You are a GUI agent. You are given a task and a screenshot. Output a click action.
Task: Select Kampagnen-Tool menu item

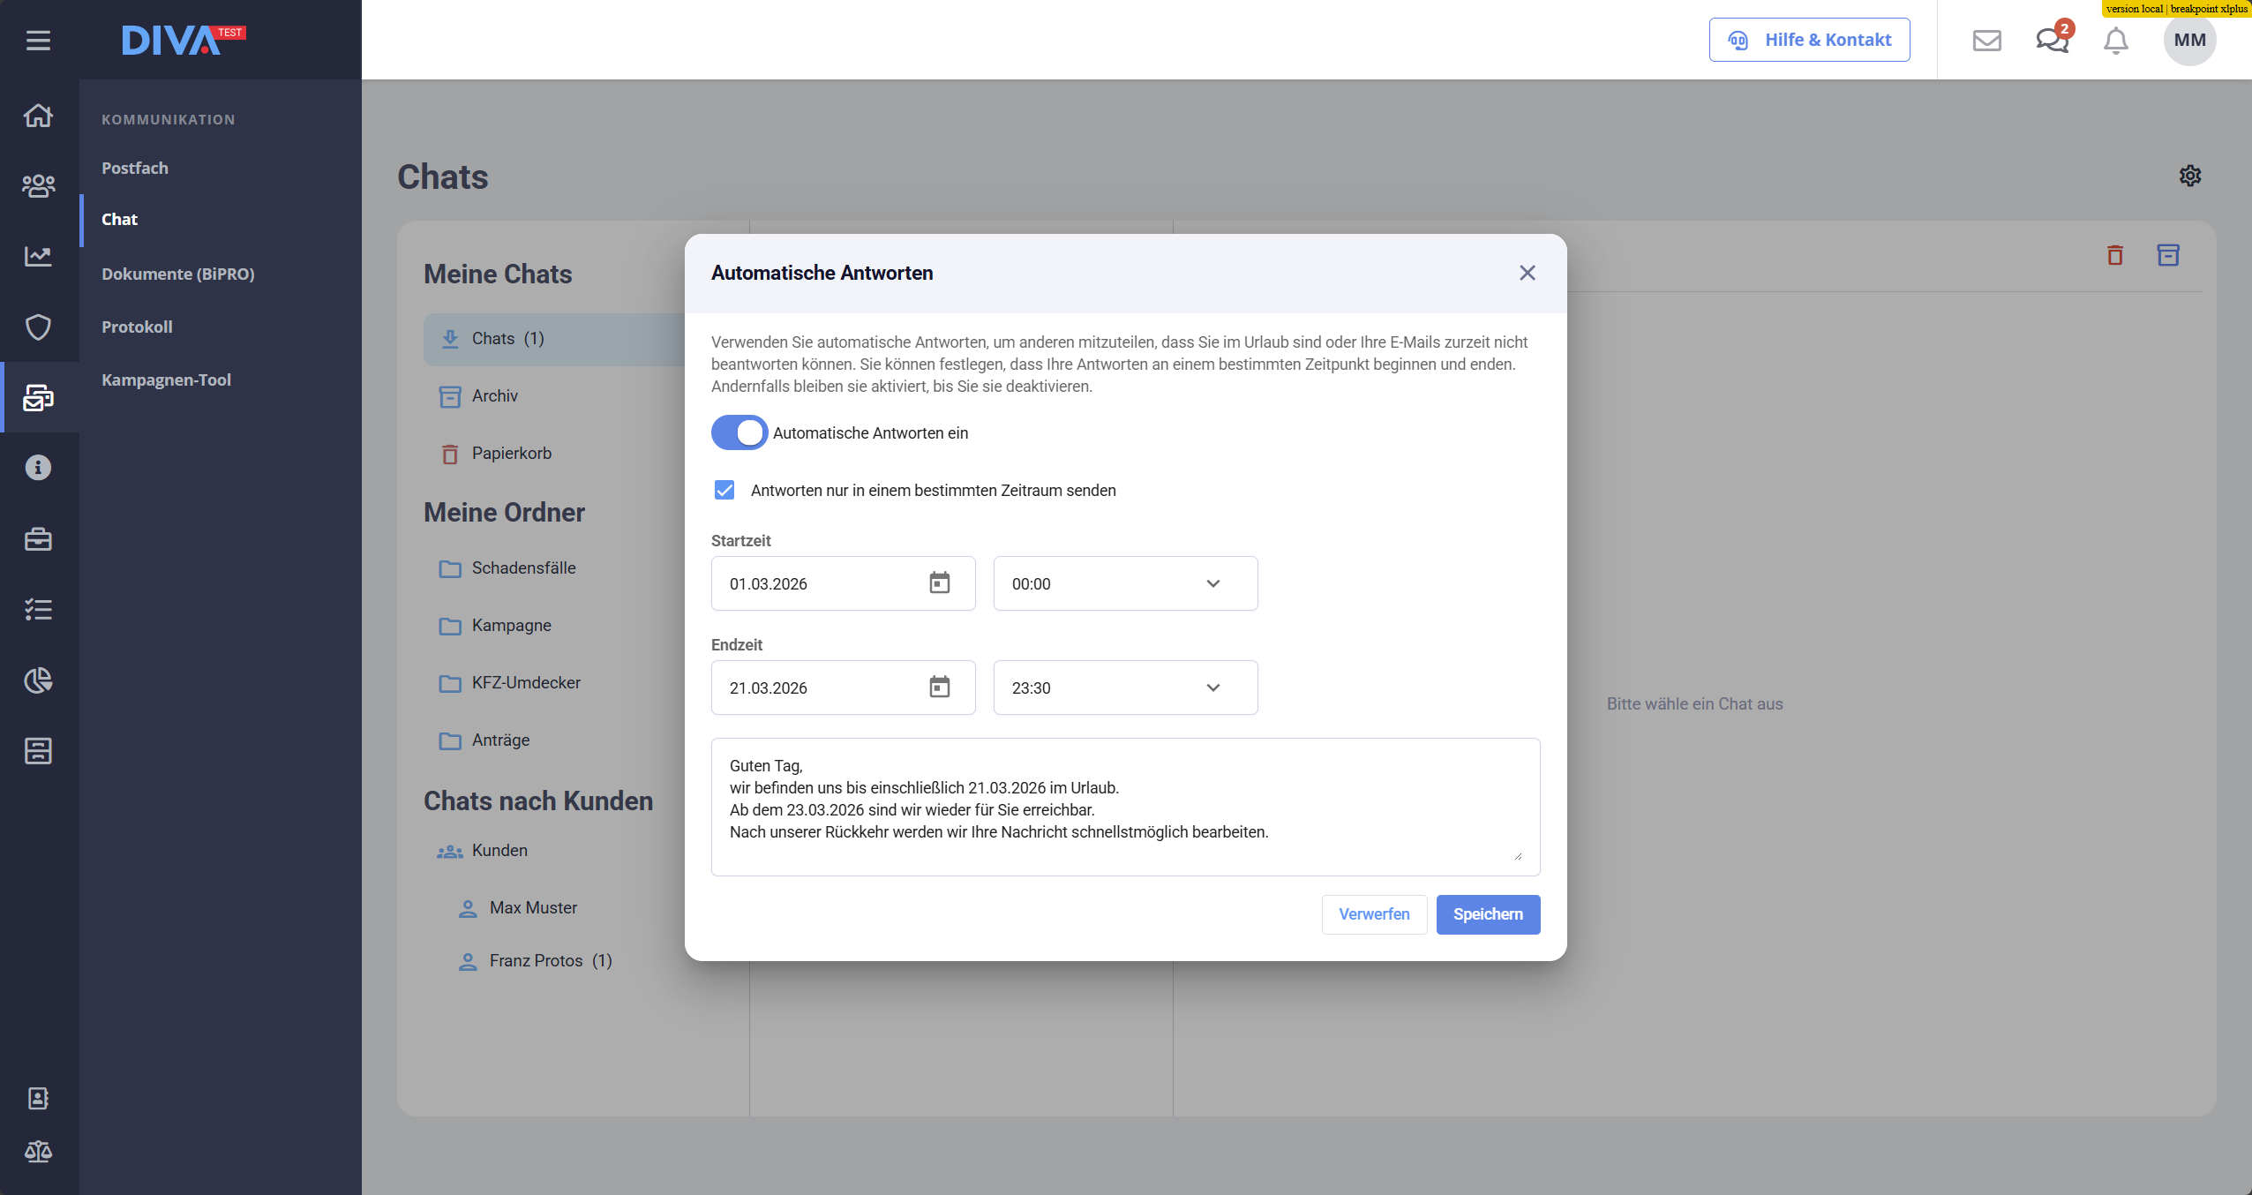point(166,380)
